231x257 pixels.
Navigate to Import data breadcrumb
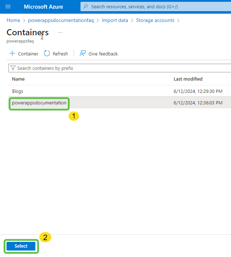[x=115, y=21]
